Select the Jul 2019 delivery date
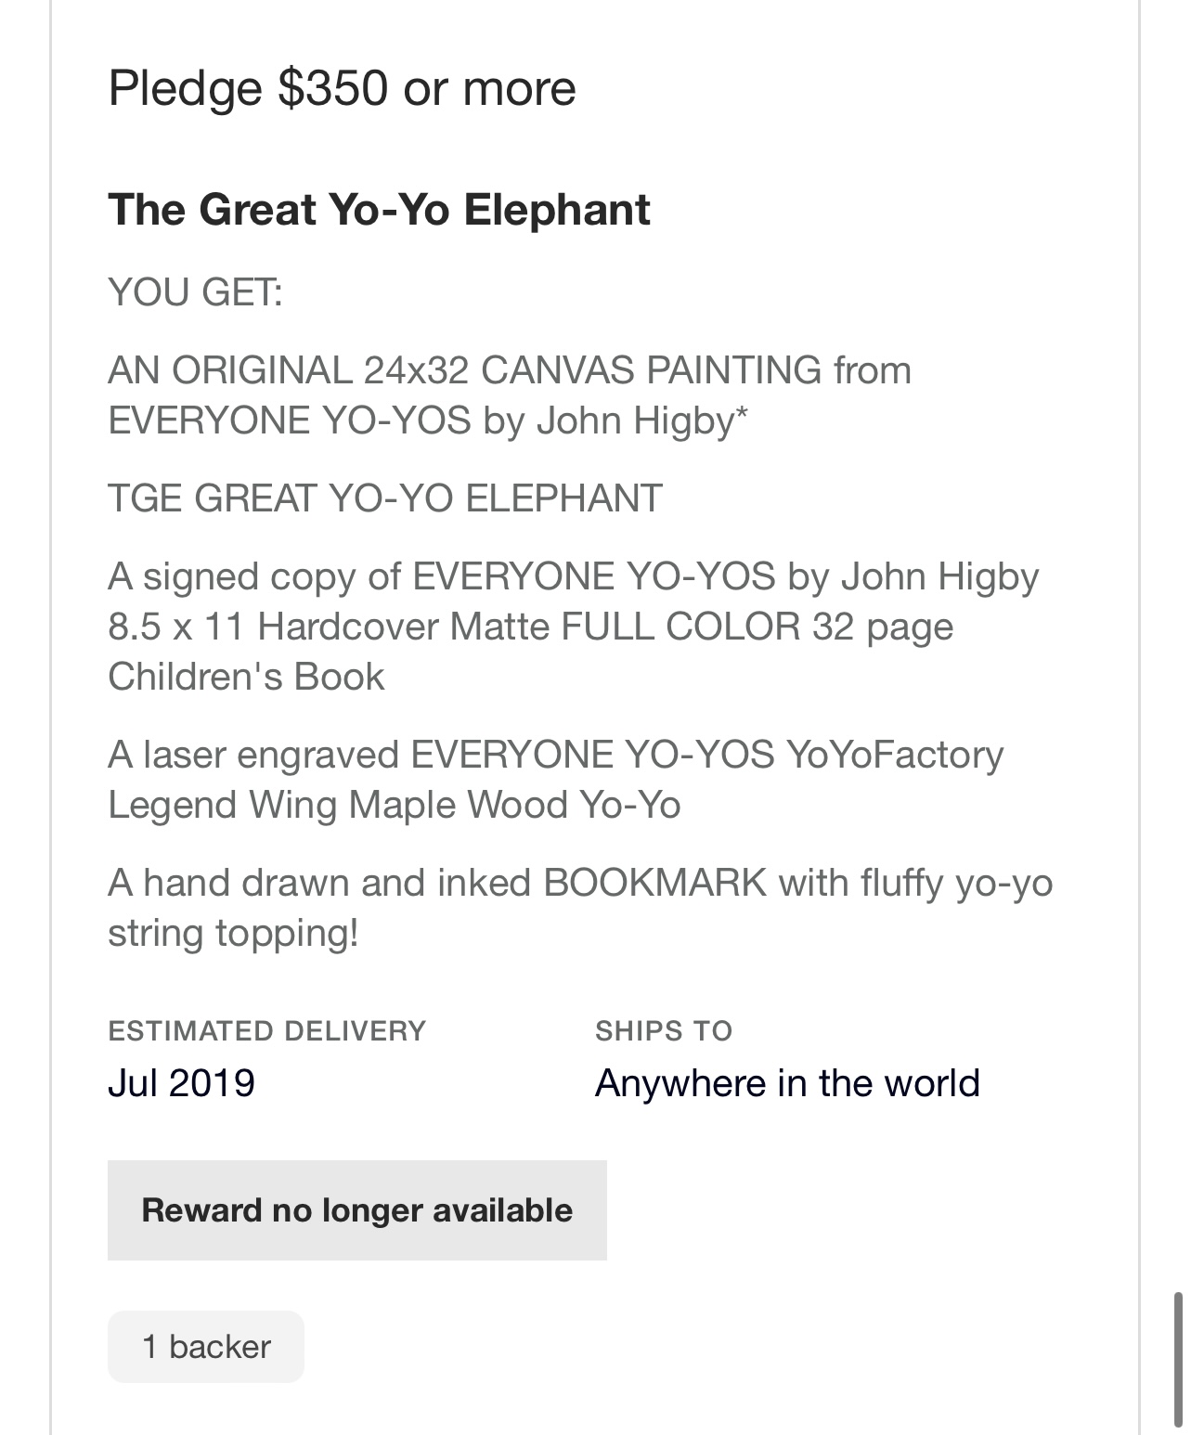The image size is (1191, 1435). (181, 1083)
